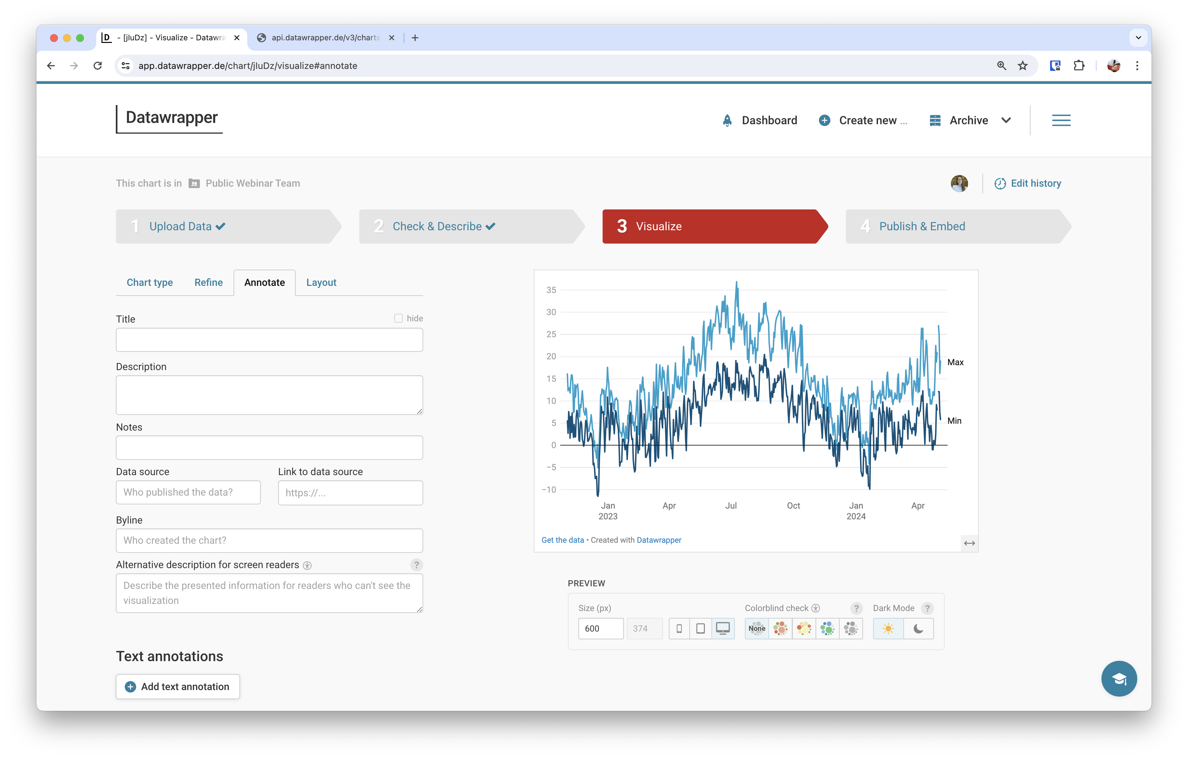Select the third colorblind simulation swatch
Viewport: 1188px width, 759px height.
tap(804, 629)
